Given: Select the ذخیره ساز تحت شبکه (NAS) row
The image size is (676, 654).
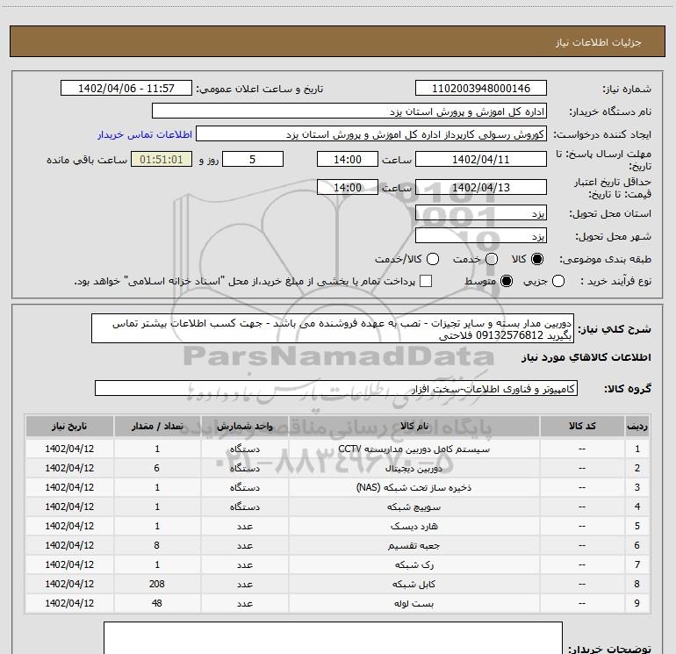Looking at the screenshot, I should (x=338, y=487).
